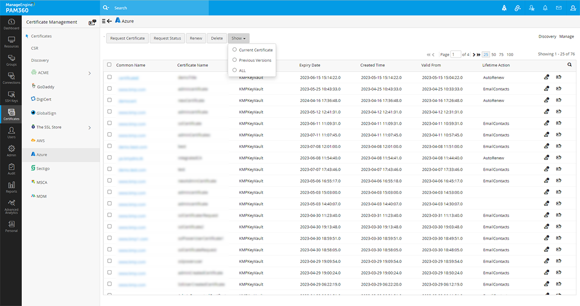The height and width of the screenshot is (306, 580).
Task: Click the Request Certificate button
Action: tap(127, 38)
